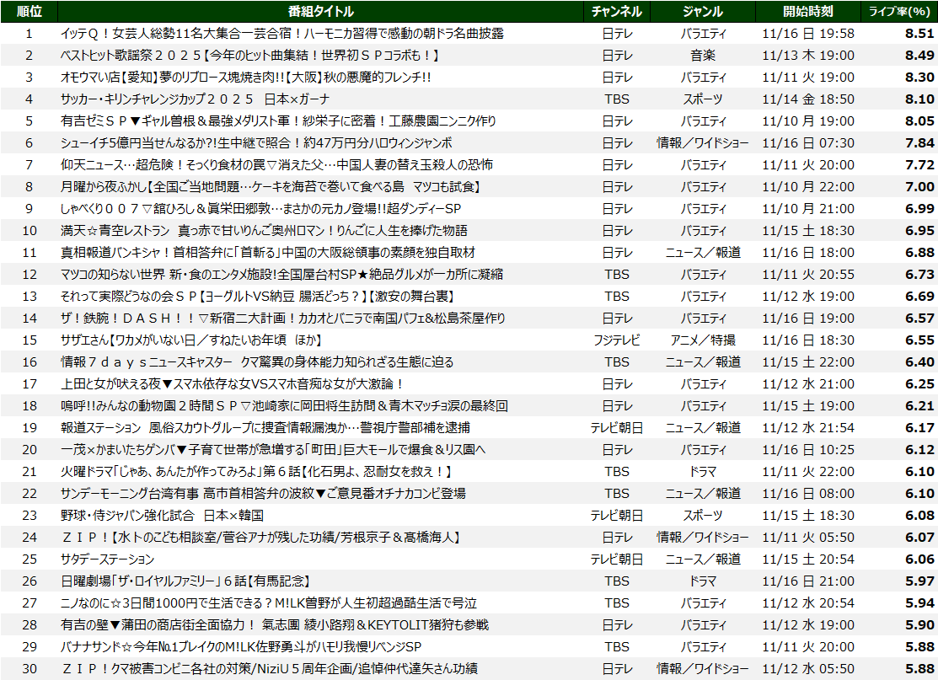
Task: Click the チャンネル column header
Action: (x=617, y=11)
